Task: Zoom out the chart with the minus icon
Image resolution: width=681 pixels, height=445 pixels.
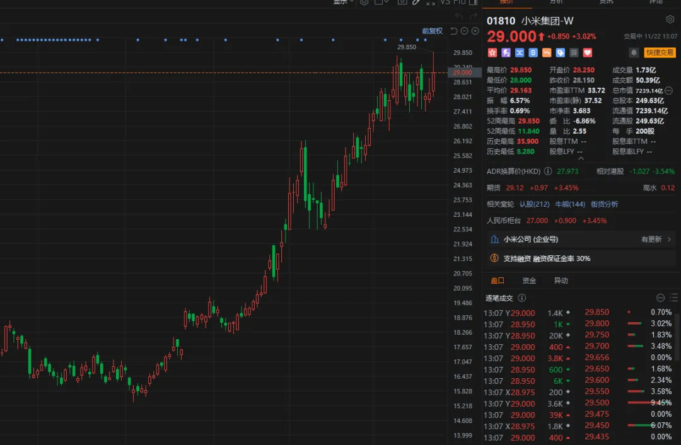Action: [x=464, y=31]
